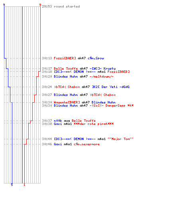The width and height of the screenshot is (179, 199).
Task: Click victim name -/meltdown/-
Action: coord(101,76)
